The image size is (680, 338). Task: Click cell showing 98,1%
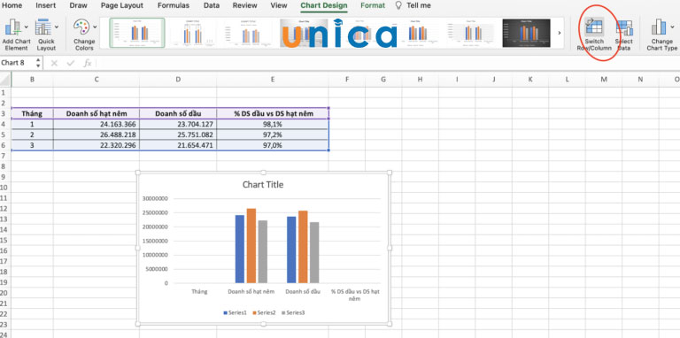click(x=273, y=124)
